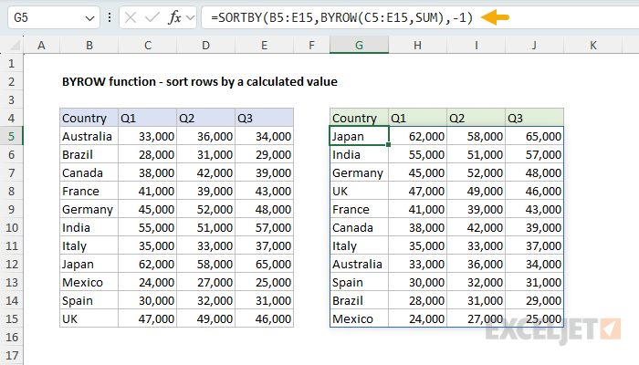
Task: Click the blue 'Country' header cell in column B
Action: tap(89, 118)
